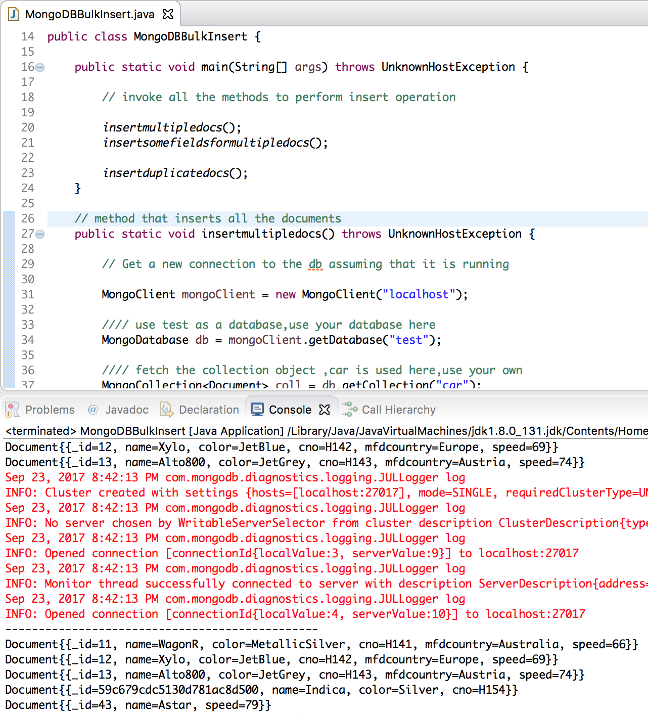Select the MongoDBBulkInsert.java editor tab
This screenshot has width=648, height=715.
click(x=88, y=14)
